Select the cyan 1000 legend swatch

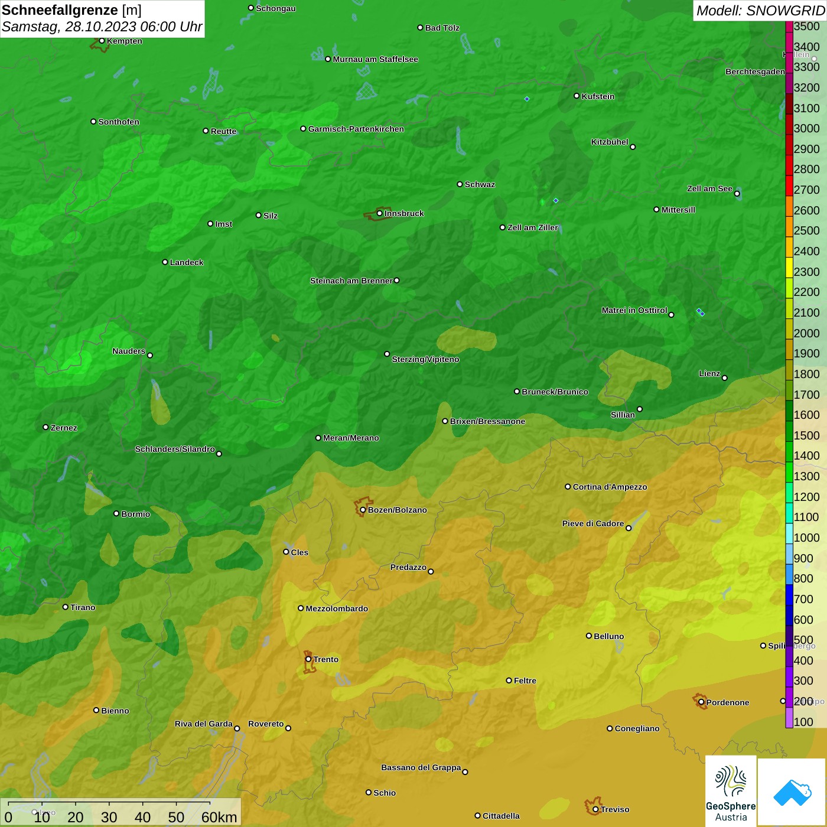(x=789, y=534)
